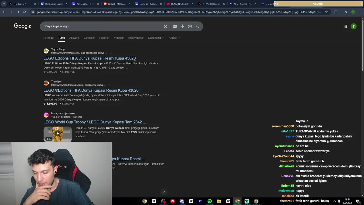Switch to Görseller tab
Viewport: 364px width, 205px height.
89,38
